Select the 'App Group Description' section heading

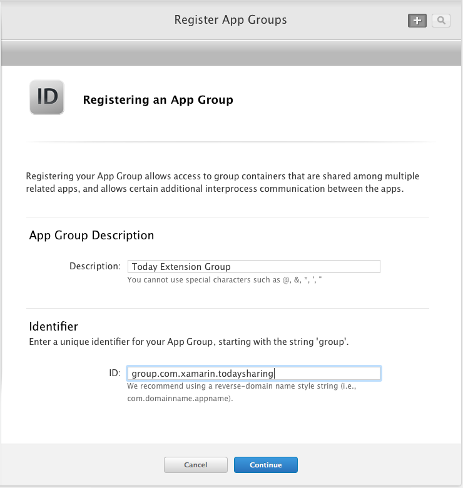91,236
